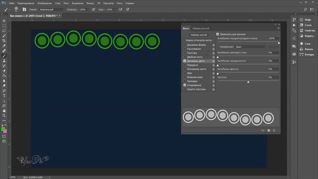Select the Move tool
318x179 pixels.
[x=4, y=21]
